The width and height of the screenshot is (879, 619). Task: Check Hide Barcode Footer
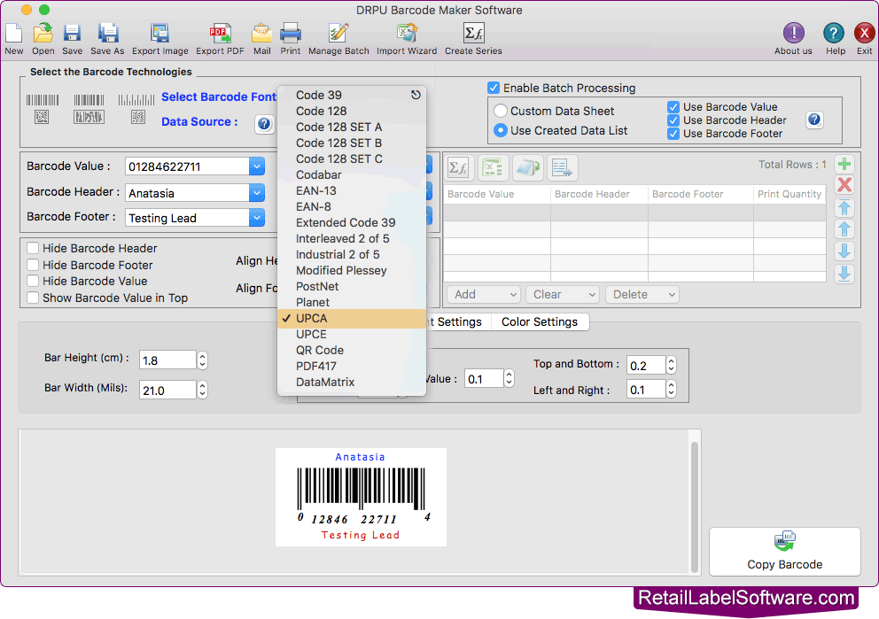[x=33, y=265]
